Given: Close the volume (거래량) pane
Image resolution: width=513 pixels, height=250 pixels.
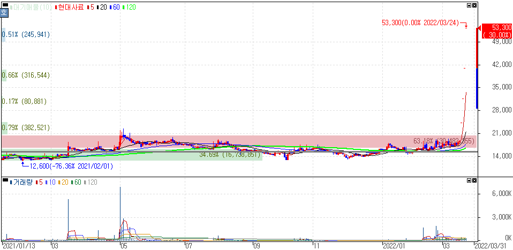Looking at the screenshot, I should tap(474, 180).
